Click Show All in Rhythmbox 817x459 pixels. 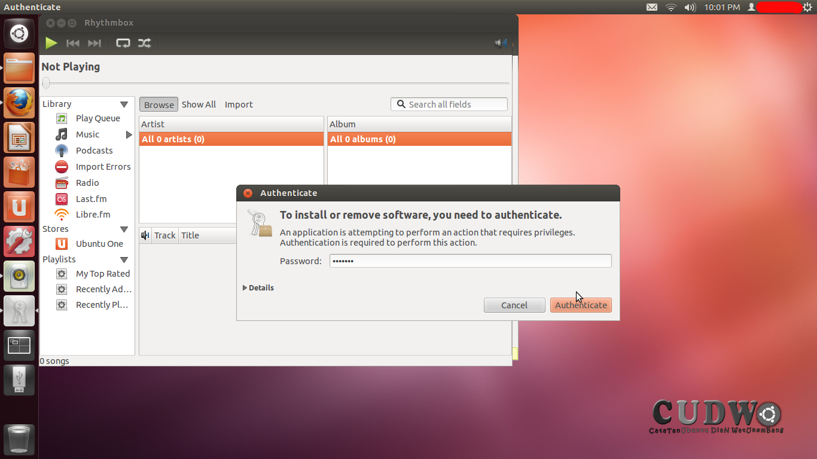point(199,105)
